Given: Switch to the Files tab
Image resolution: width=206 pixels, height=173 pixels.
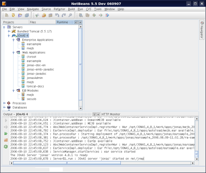Looking at the screenshot, I should click(x=42, y=22).
